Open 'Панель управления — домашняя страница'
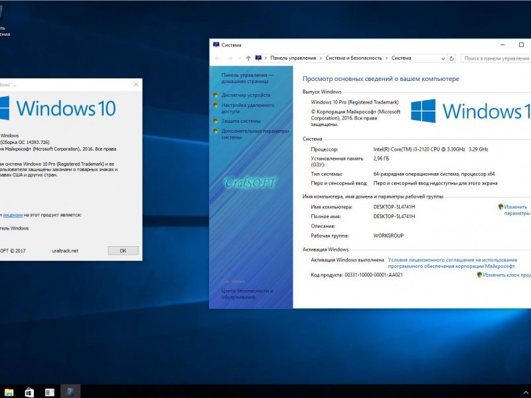 (x=247, y=78)
